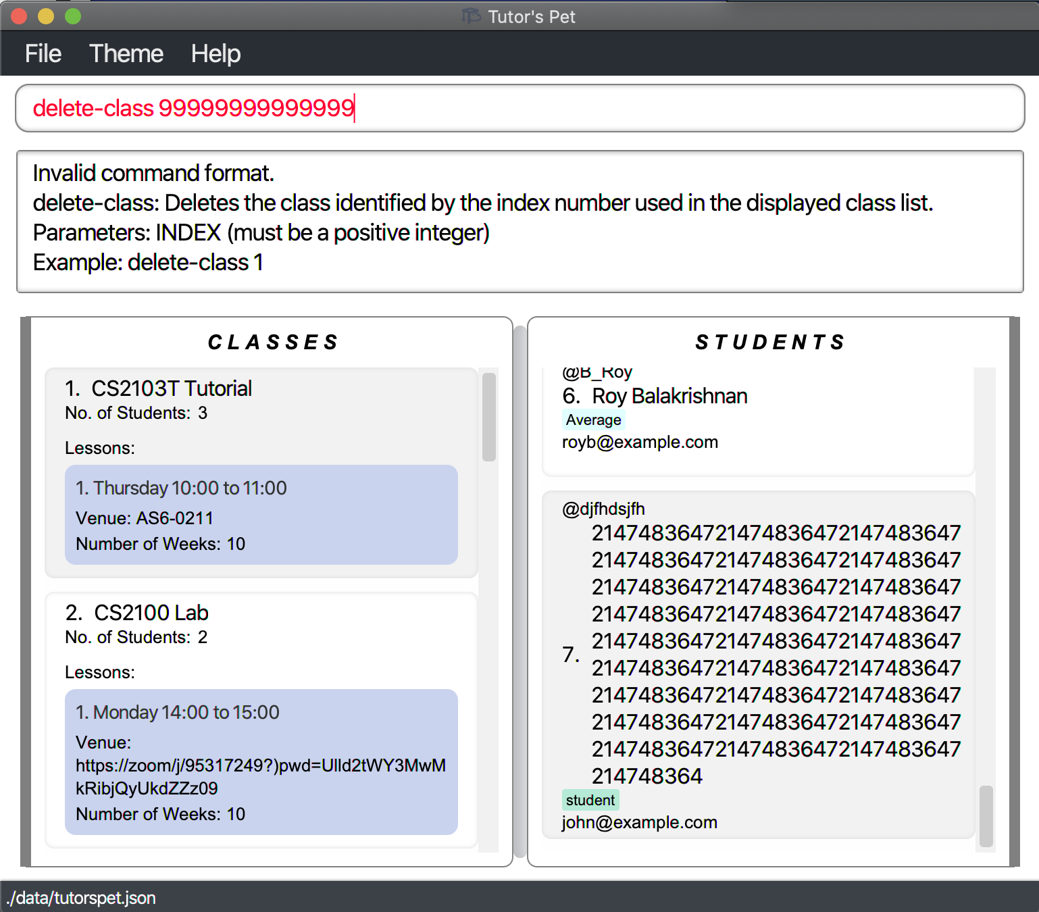Screen dimensions: 1039x912
Task: Maximize the window with green button
Action: (73, 16)
